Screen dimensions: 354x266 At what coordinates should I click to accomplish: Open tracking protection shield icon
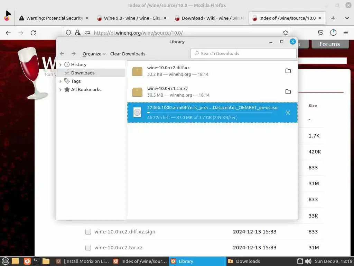[x=68, y=33]
